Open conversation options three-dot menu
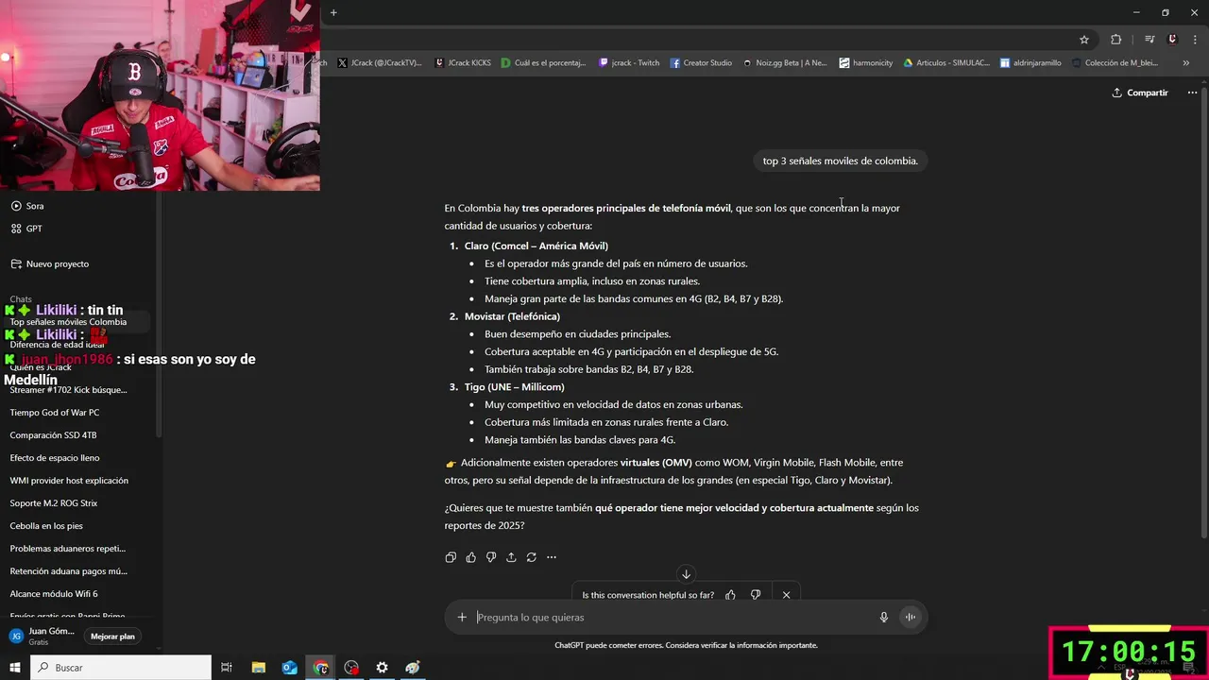1209x680 pixels. point(1192,93)
